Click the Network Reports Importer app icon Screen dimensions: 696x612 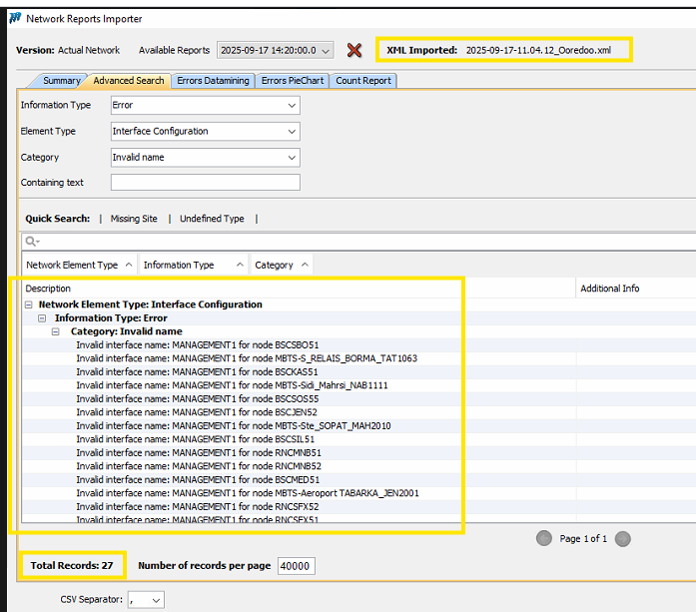14,18
